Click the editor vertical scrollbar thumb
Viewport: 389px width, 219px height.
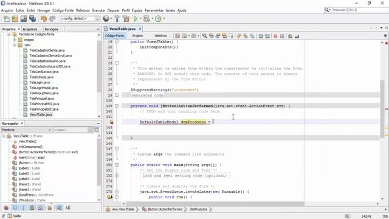point(382,108)
